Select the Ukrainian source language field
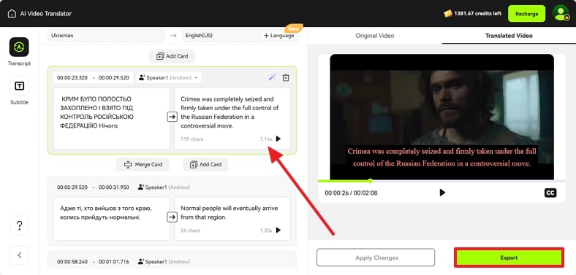 tap(106, 36)
